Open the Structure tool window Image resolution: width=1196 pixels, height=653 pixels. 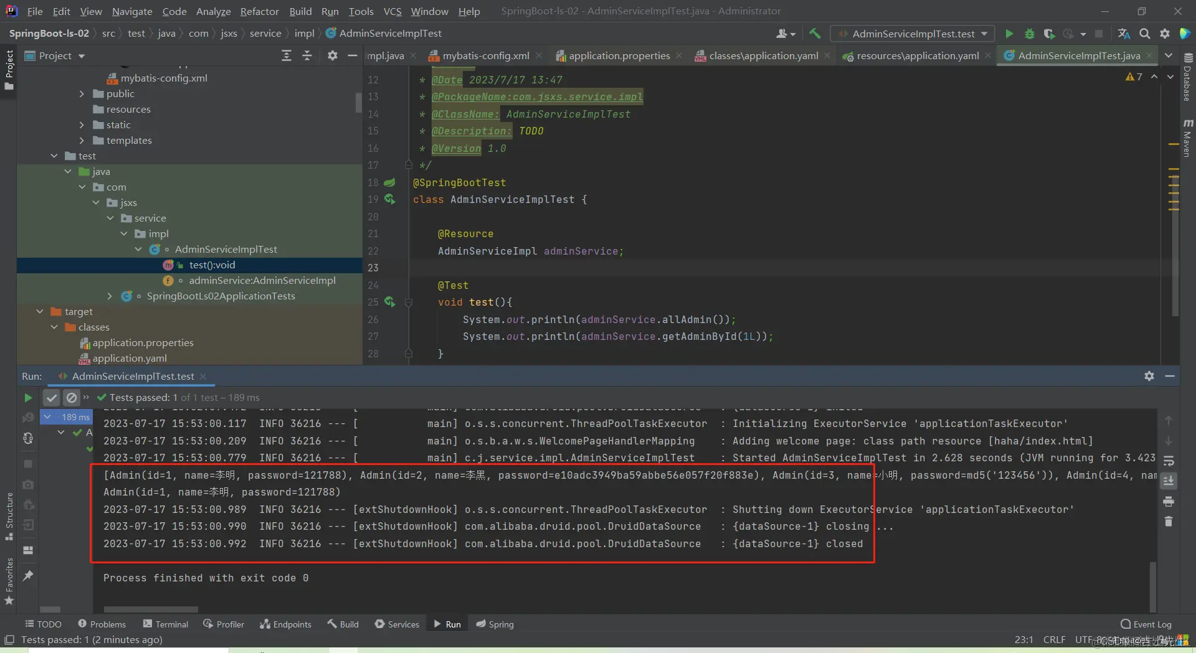pos(9,516)
